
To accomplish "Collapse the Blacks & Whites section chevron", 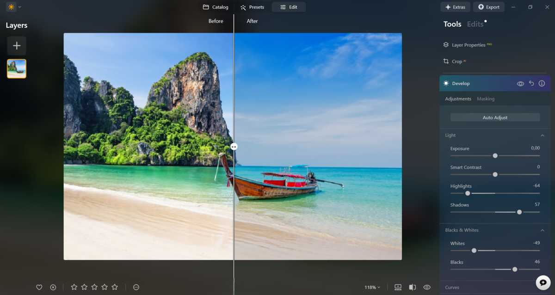I will click(543, 230).
